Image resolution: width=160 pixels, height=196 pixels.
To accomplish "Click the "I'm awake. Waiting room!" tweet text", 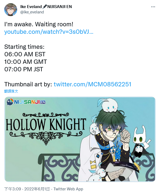I will tap(39, 24).
